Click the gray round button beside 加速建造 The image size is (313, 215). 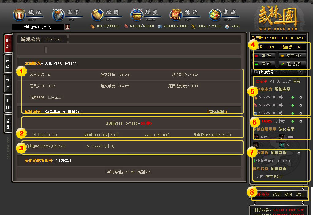click(299, 153)
